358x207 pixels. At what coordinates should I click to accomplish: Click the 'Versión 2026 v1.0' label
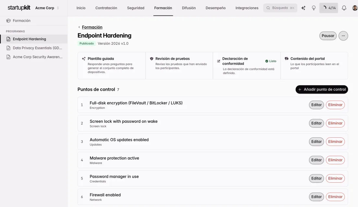[113, 43]
